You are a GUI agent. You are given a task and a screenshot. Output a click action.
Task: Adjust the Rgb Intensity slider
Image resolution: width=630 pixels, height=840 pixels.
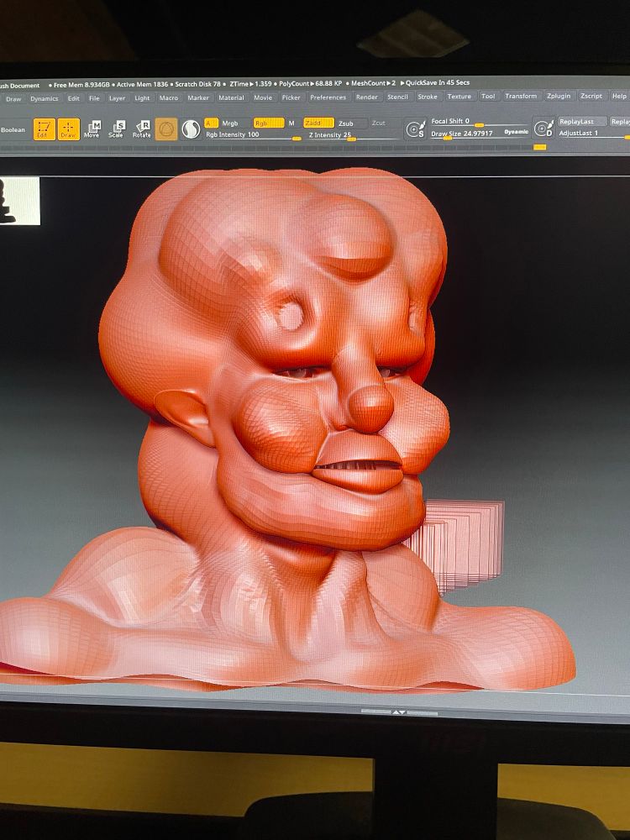coord(253,135)
